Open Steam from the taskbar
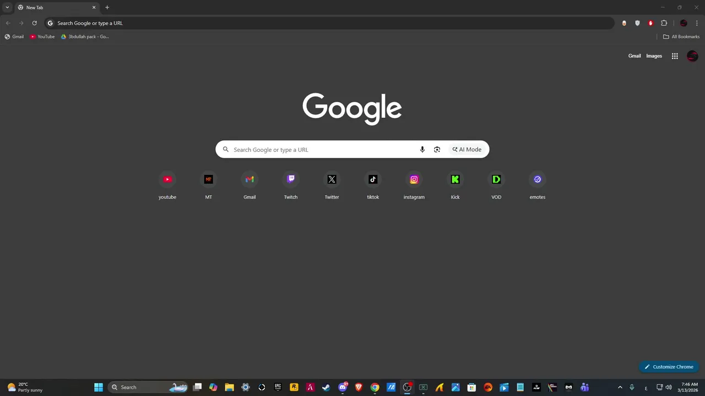Screen dimensions: 705x396 (x=326, y=387)
